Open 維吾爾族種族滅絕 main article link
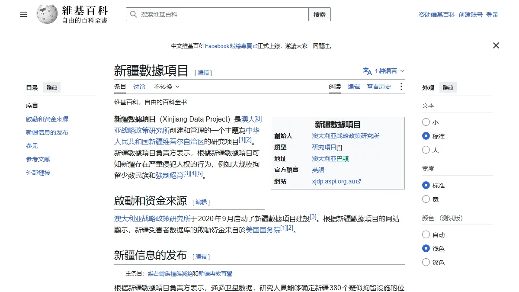Image resolution: width=519 pixels, height=292 pixels. coord(170,274)
